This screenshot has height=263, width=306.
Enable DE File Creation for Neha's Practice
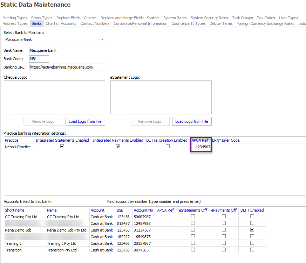coord(168,147)
